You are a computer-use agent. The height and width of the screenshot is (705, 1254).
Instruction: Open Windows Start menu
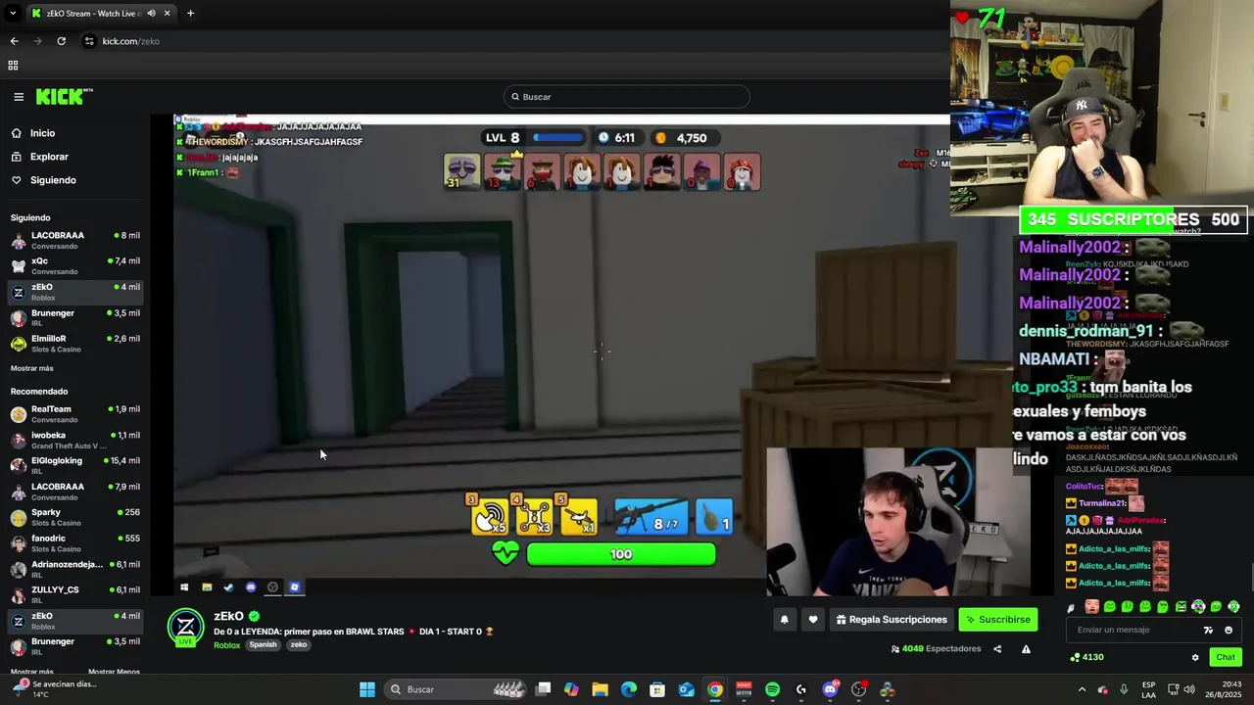366,689
